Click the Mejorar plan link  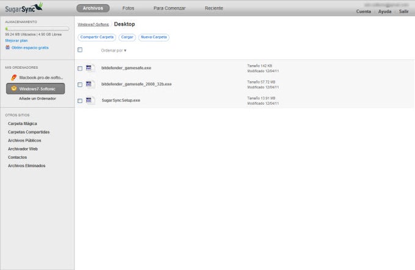[16, 40]
